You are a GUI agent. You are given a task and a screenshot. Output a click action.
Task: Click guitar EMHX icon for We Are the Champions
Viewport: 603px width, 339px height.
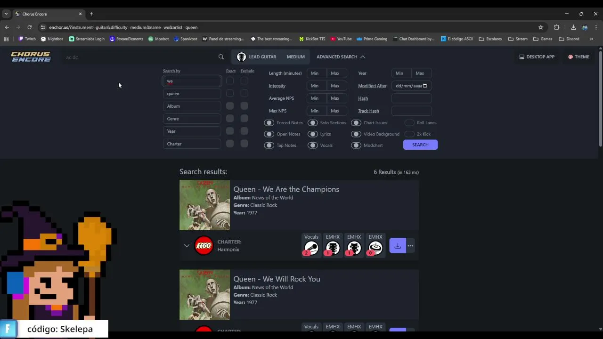(x=333, y=248)
